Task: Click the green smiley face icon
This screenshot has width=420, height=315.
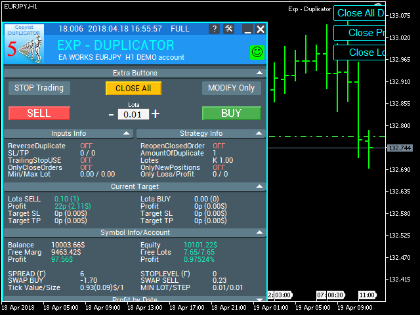Action: [257, 52]
